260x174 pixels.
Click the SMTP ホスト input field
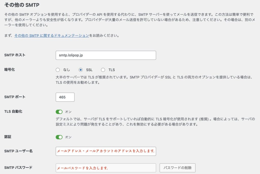click(106, 55)
